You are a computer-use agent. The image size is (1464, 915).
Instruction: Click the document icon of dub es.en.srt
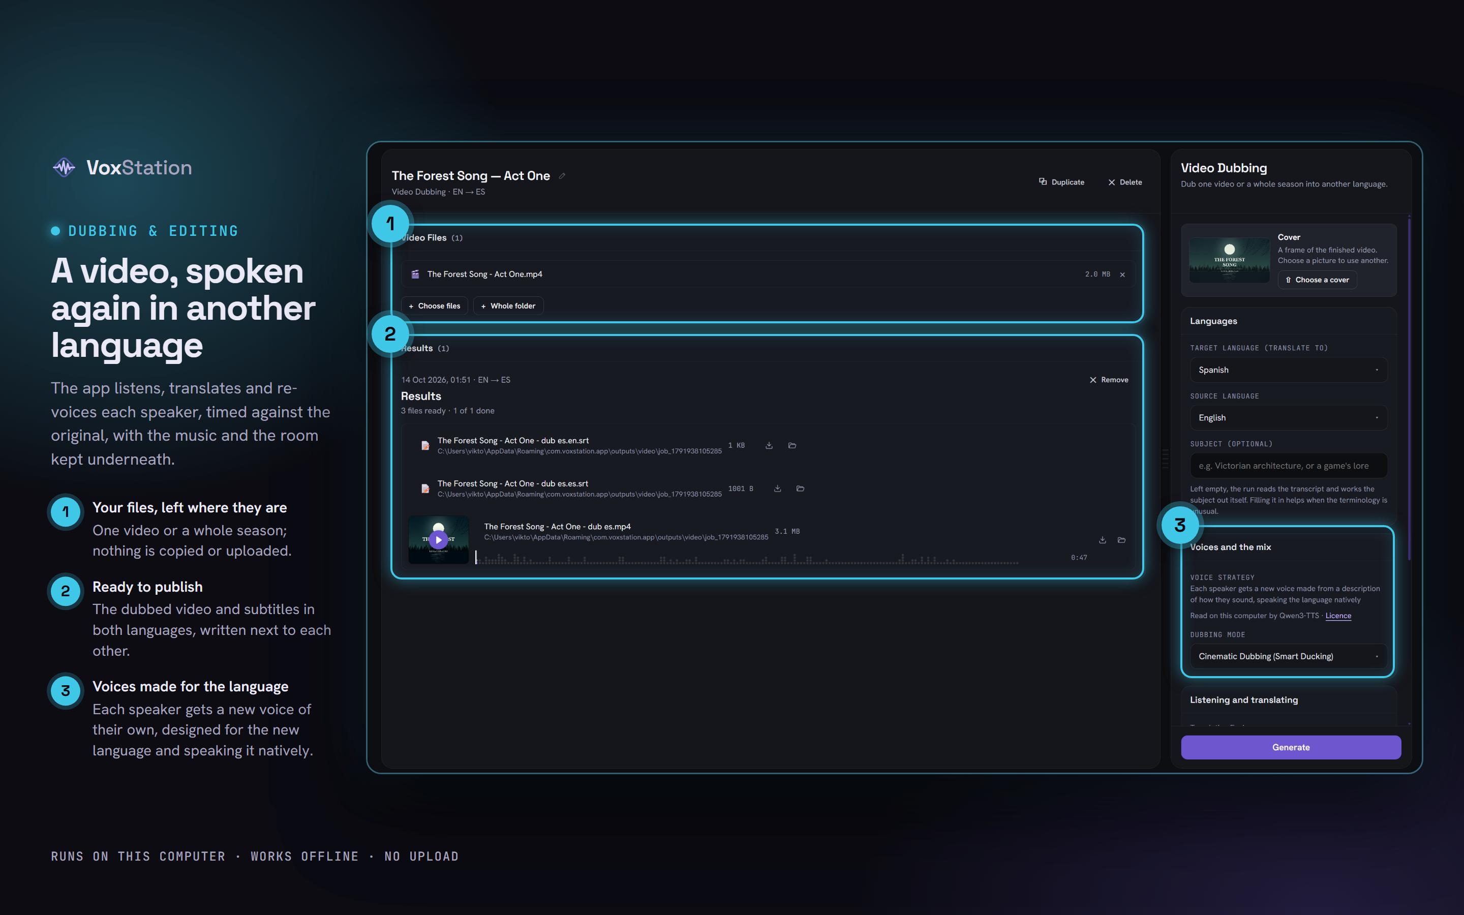(425, 445)
